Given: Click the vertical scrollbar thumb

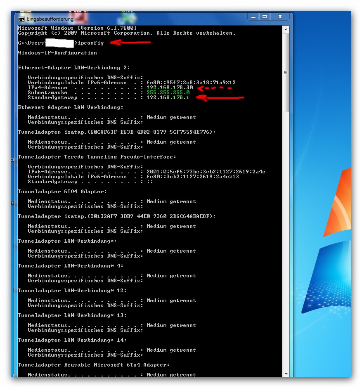Looking at the screenshot, I should pyautogui.click(x=286, y=73).
